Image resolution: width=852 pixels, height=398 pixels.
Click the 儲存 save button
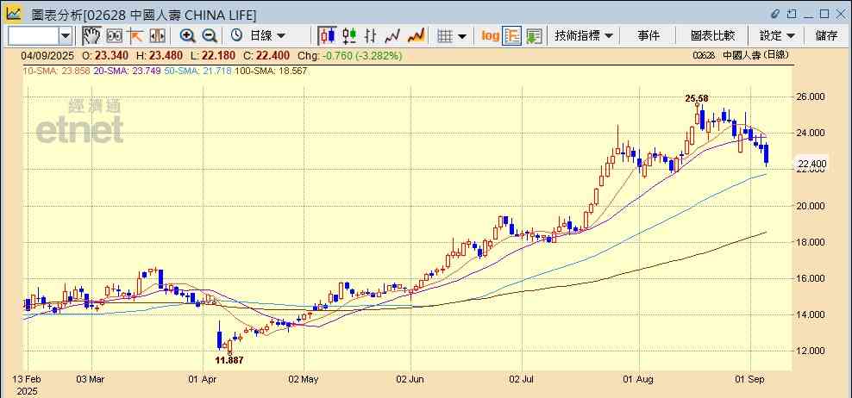(826, 36)
